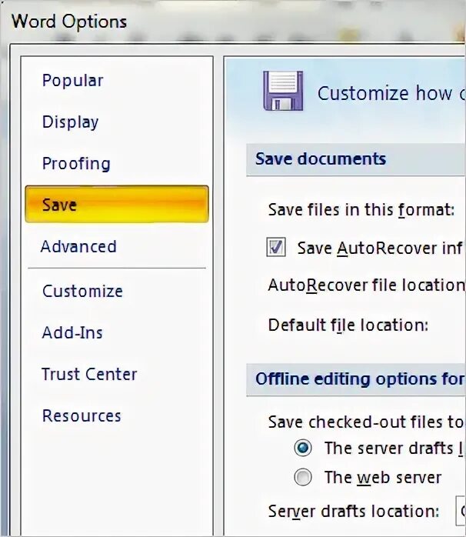The width and height of the screenshot is (466, 537).
Task: Toggle the Save AutoRecover info checkbox
Action: click(276, 247)
